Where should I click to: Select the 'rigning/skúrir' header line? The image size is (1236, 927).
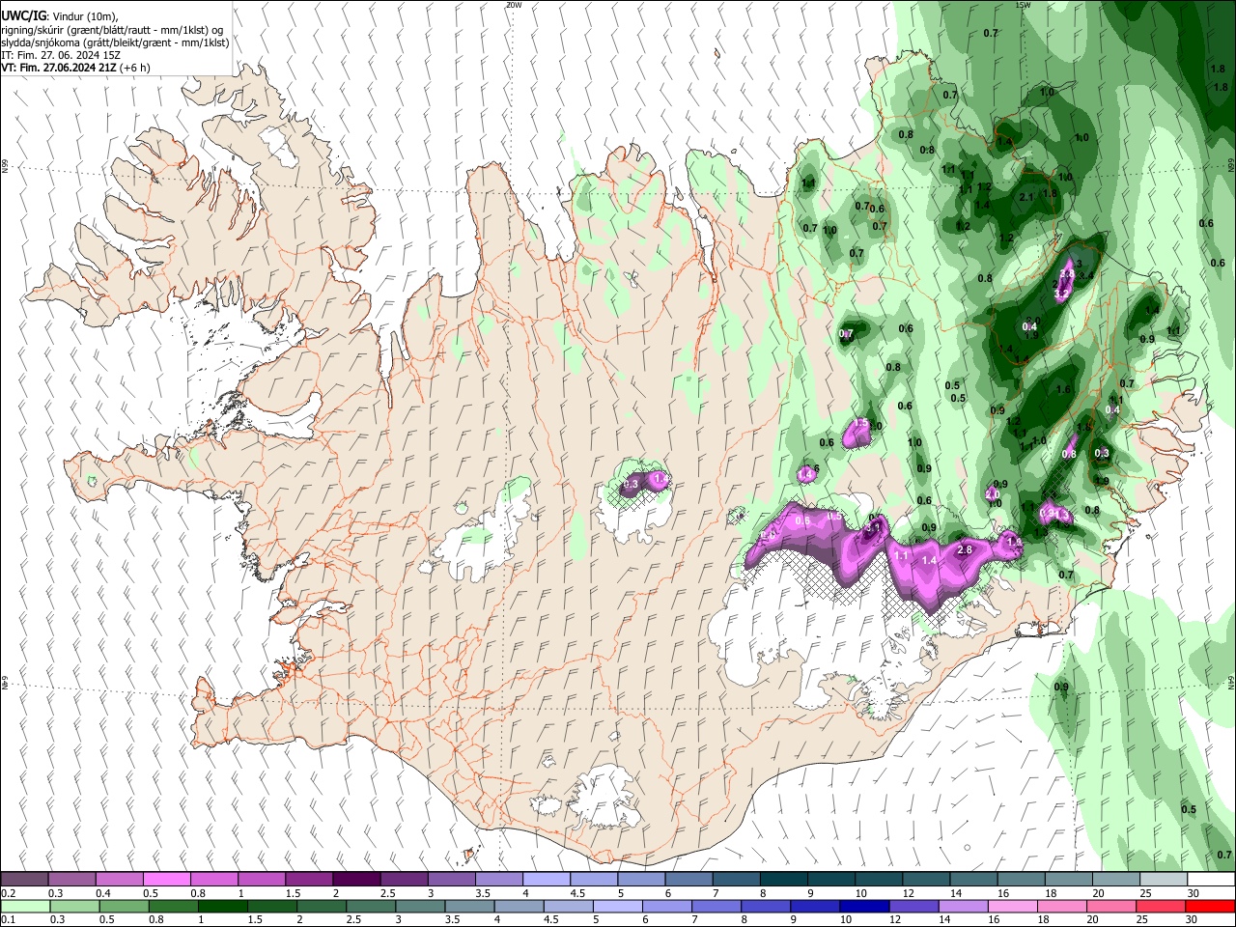click(112, 30)
